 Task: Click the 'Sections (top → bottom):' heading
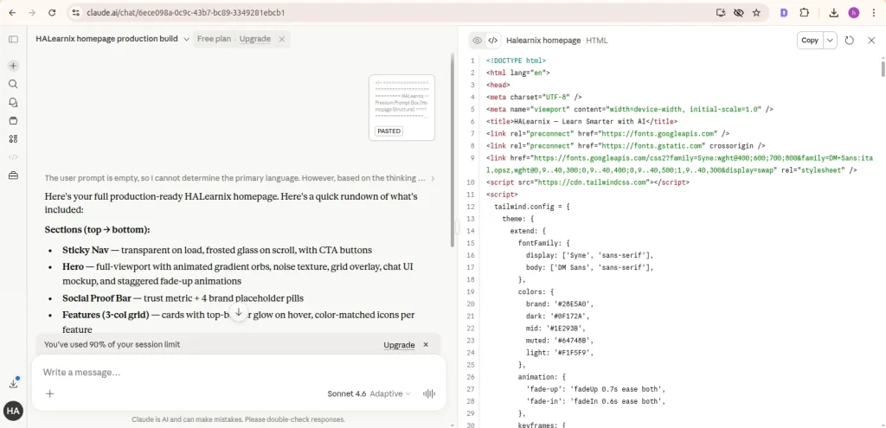pos(97,230)
